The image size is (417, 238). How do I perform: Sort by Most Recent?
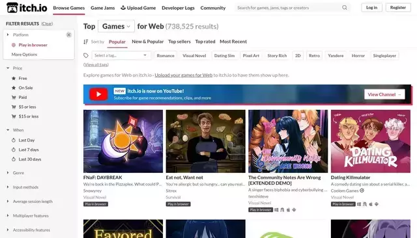coord(233,42)
